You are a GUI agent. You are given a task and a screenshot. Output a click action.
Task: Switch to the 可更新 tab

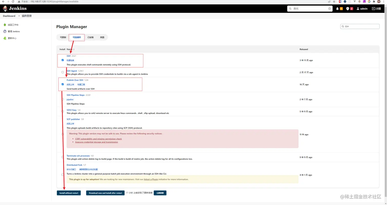[x=63, y=37]
